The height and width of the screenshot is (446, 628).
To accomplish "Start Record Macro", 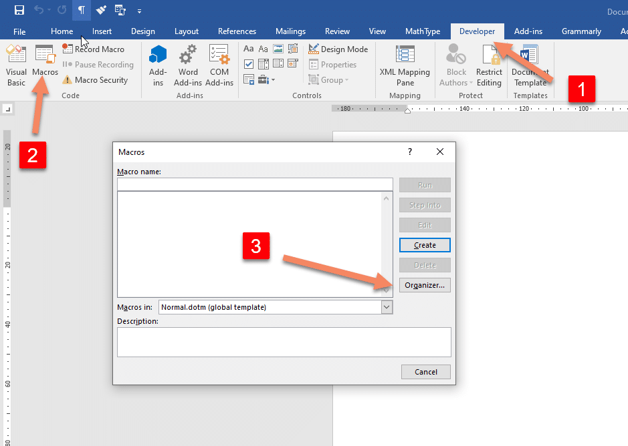I will (94, 49).
